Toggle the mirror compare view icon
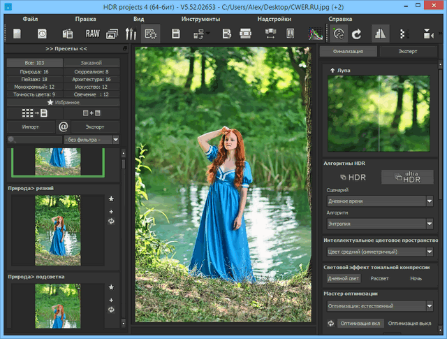This screenshot has height=339, width=447. 380,34
